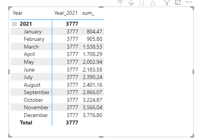Select the April row label
This screenshot has width=221, height=140.
coord(29,54)
